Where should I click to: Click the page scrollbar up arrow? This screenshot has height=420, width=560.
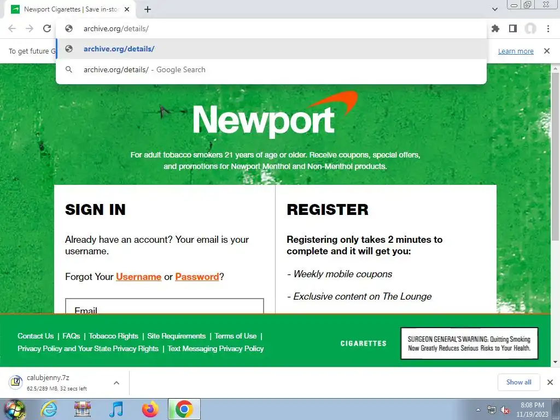556,68
